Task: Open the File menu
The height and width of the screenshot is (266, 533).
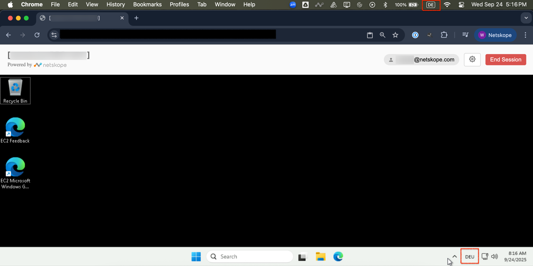Action: [55, 5]
